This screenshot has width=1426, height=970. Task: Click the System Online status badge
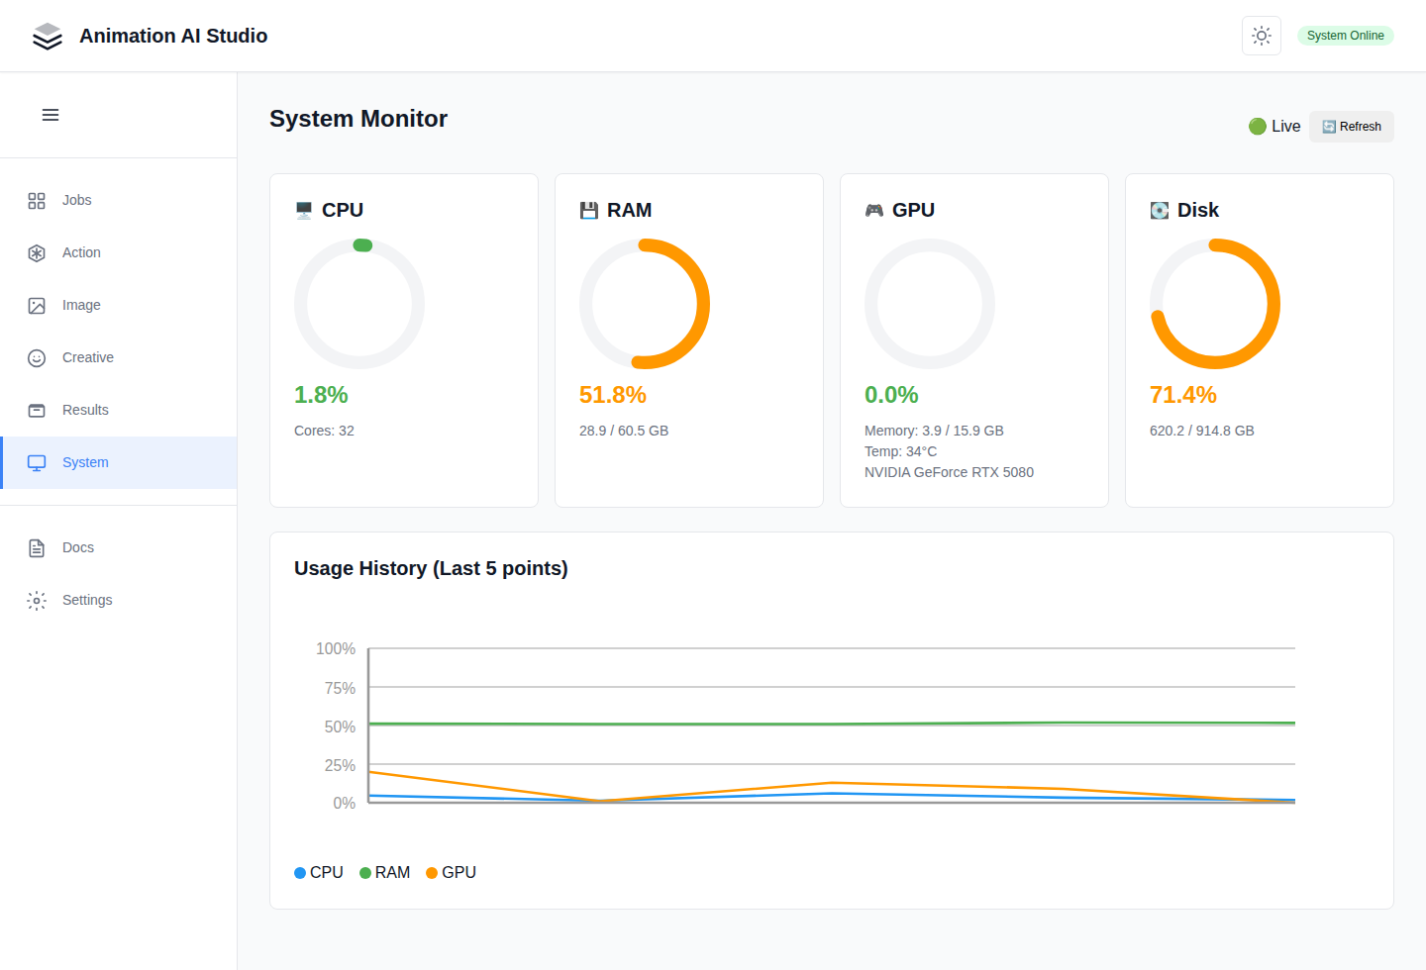[1345, 36]
